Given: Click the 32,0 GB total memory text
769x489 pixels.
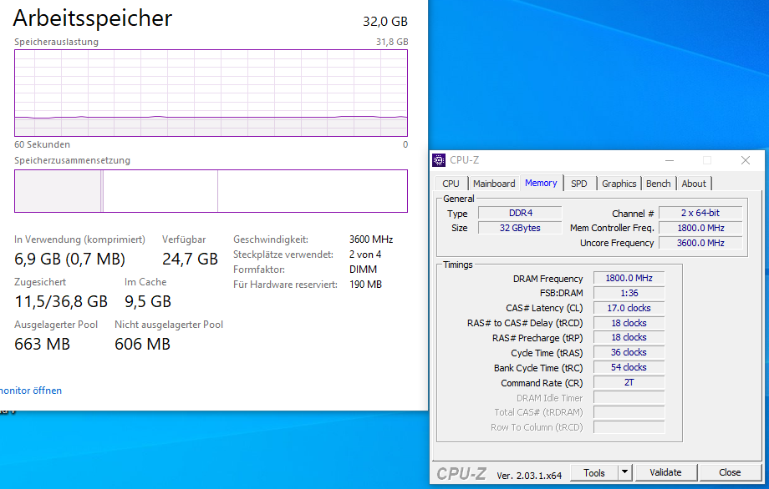Looking at the screenshot, I should click(x=385, y=22).
